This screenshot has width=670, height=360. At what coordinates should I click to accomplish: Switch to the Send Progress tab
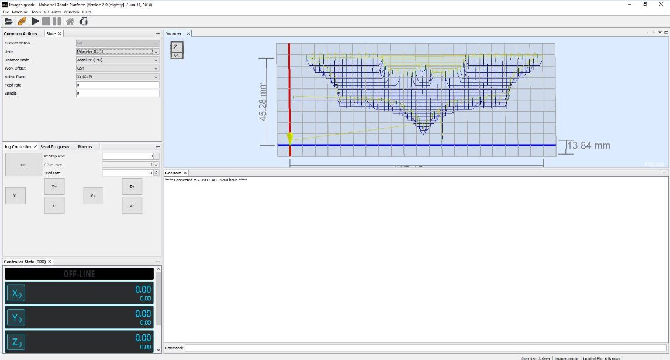55,146
